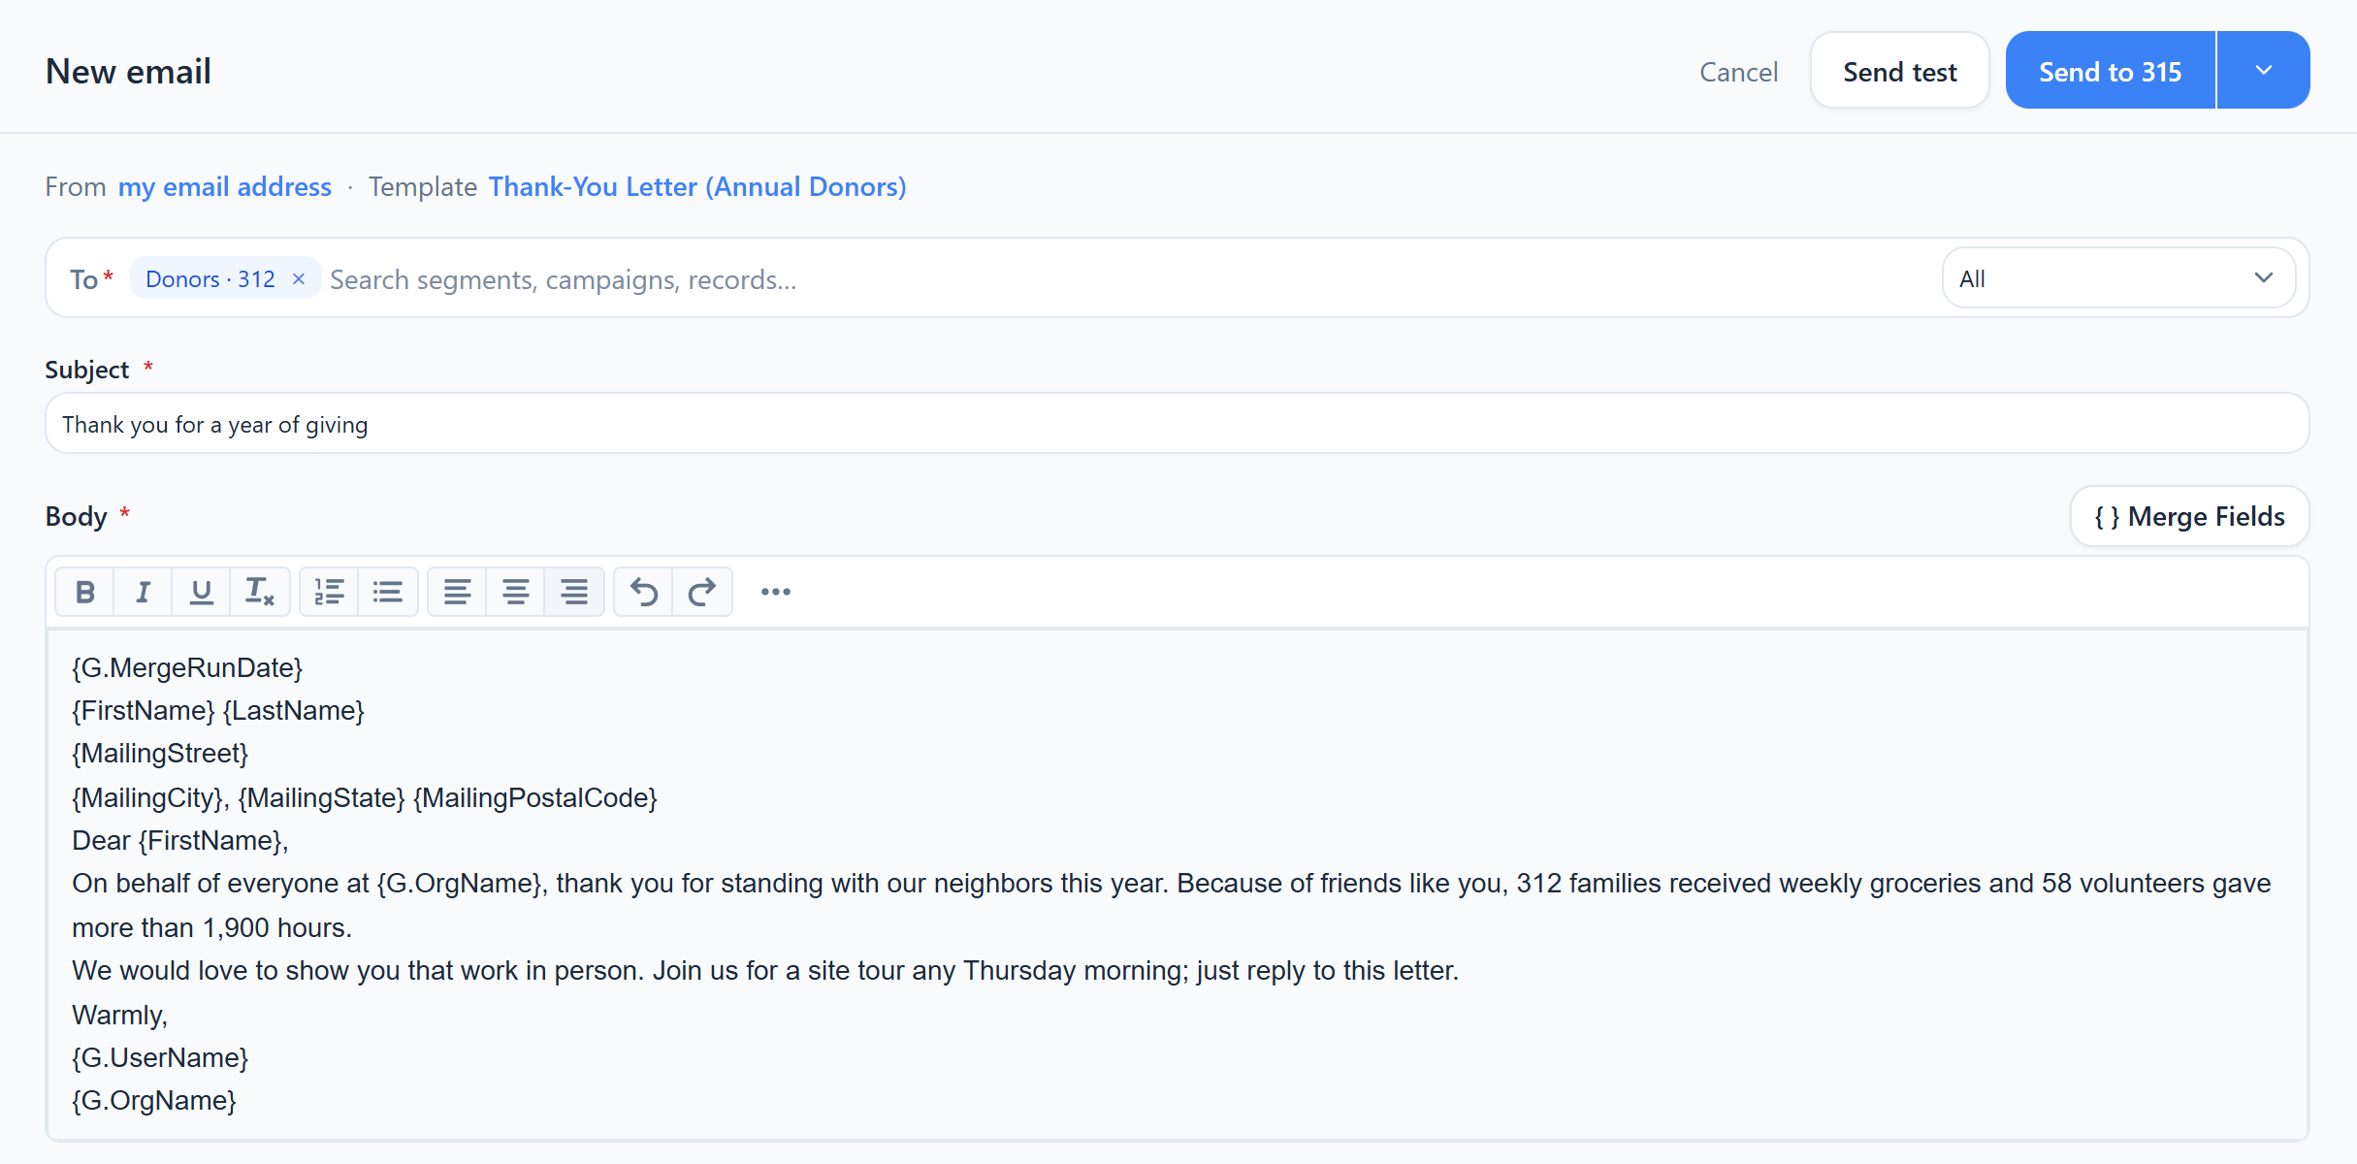Align text right
Screen dimensions: 2357x1164
tap(574, 592)
